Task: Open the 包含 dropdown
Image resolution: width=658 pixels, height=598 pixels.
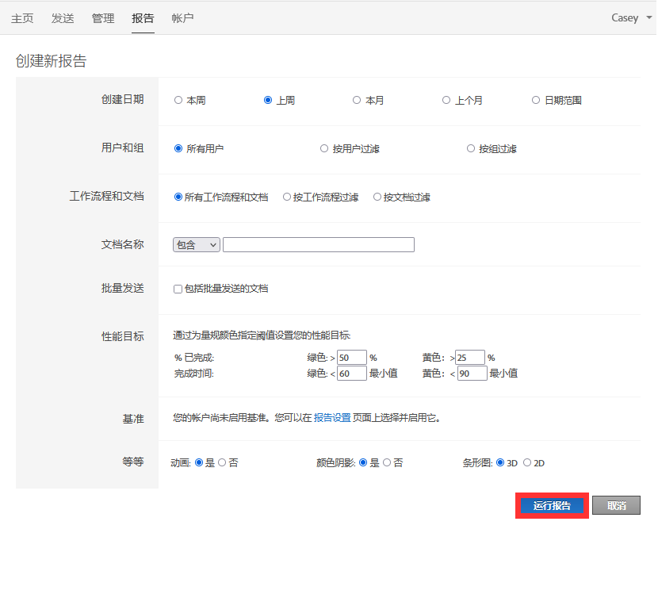Action: pos(196,244)
